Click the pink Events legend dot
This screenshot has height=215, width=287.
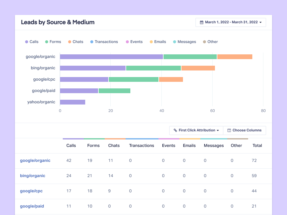[x=128, y=42]
